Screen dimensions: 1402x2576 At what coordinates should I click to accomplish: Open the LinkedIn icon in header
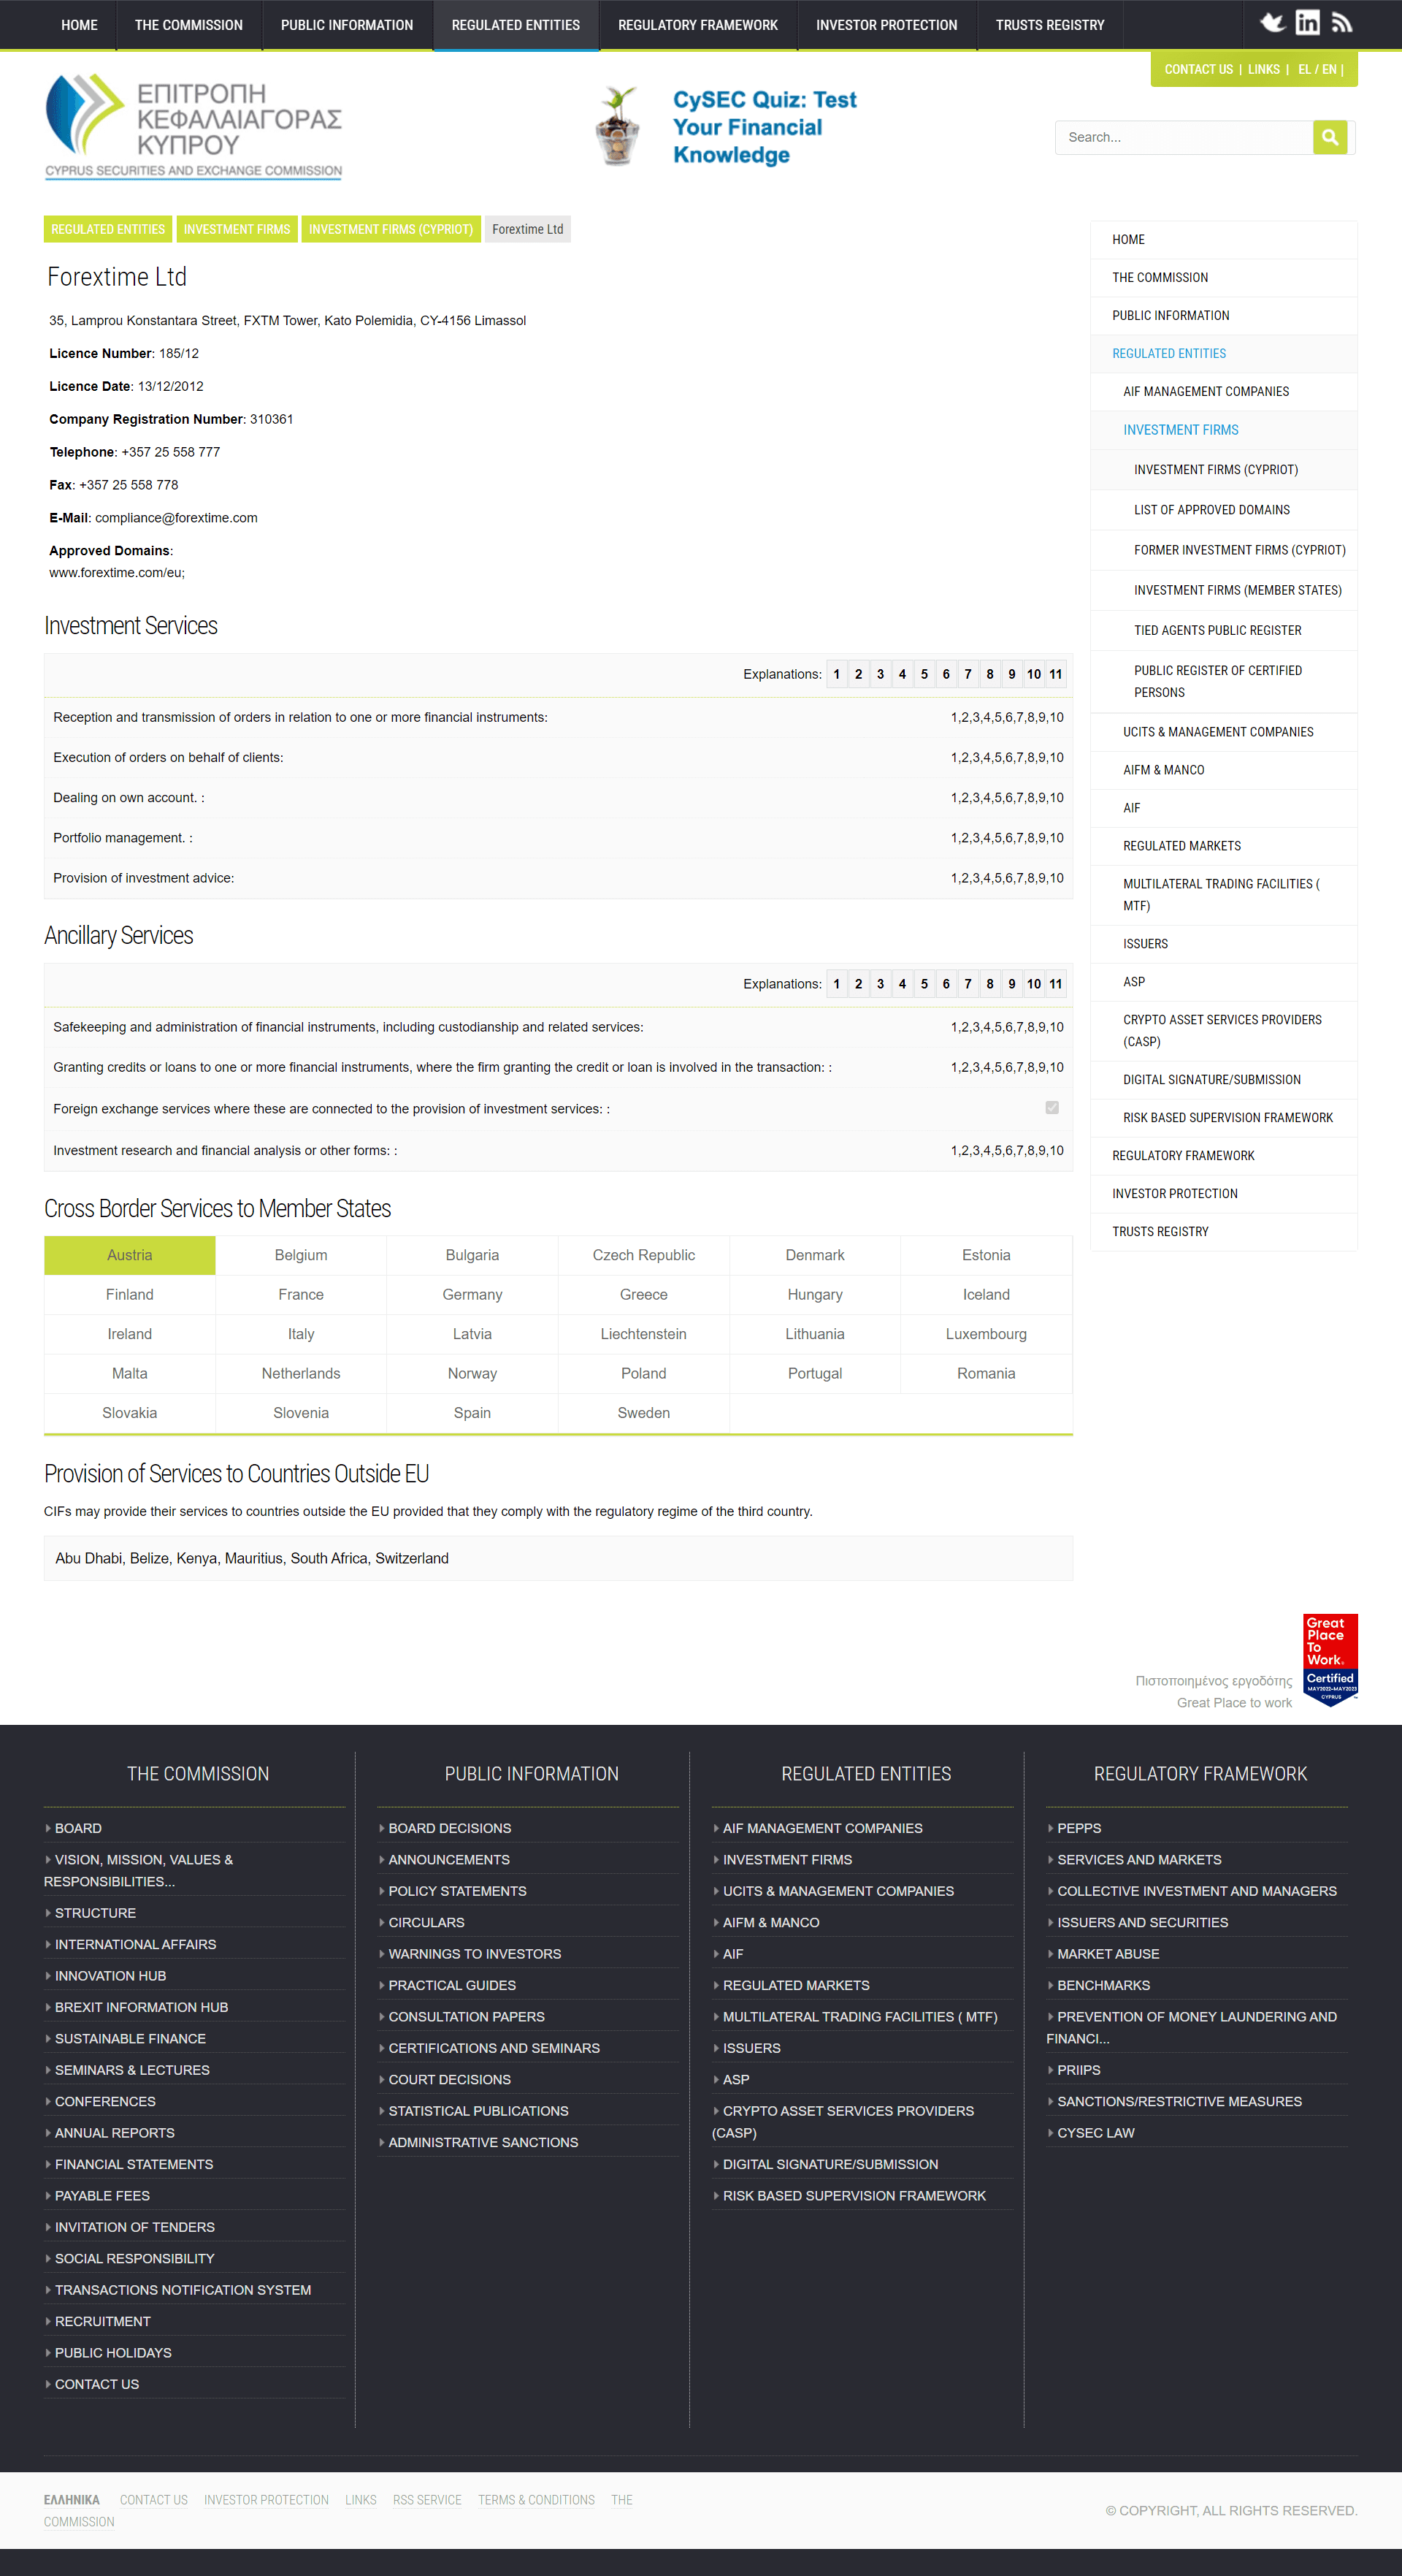[1307, 23]
